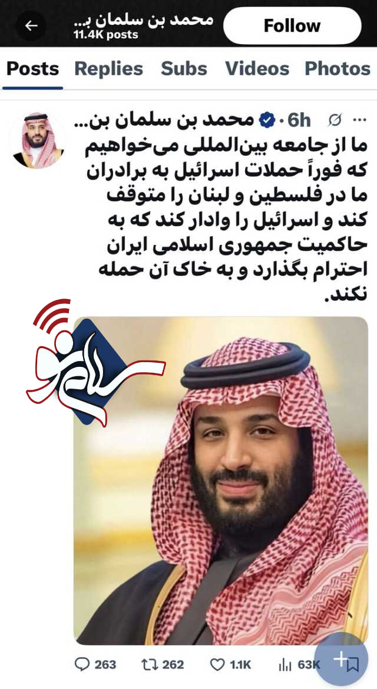Select the Videos tab
This screenshot has height=689, width=377.
click(257, 69)
